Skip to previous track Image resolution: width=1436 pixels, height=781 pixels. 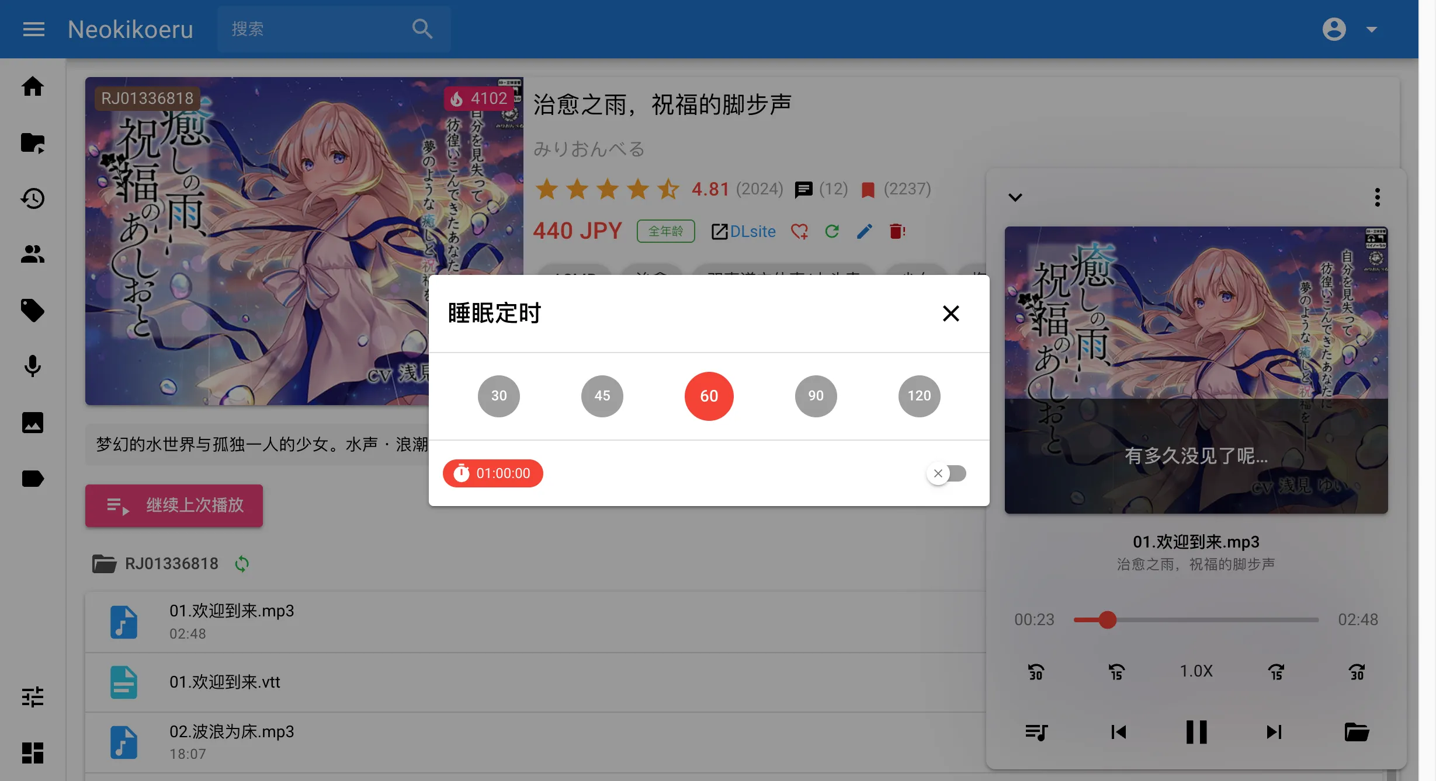(x=1118, y=732)
